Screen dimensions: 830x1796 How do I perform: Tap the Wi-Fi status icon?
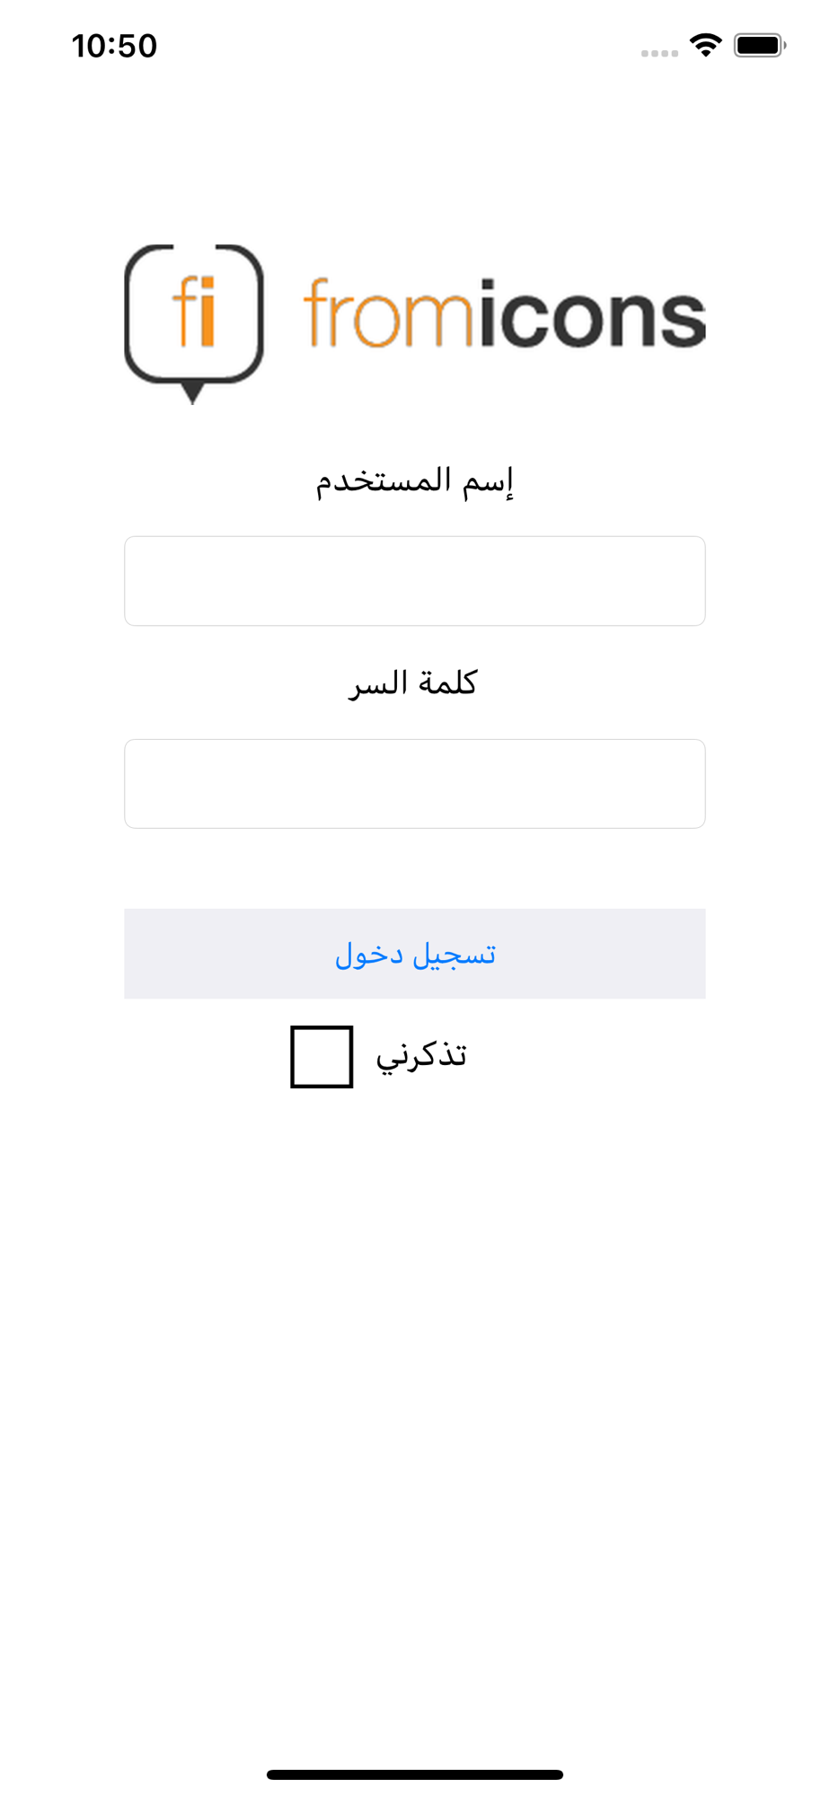(706, 45)
